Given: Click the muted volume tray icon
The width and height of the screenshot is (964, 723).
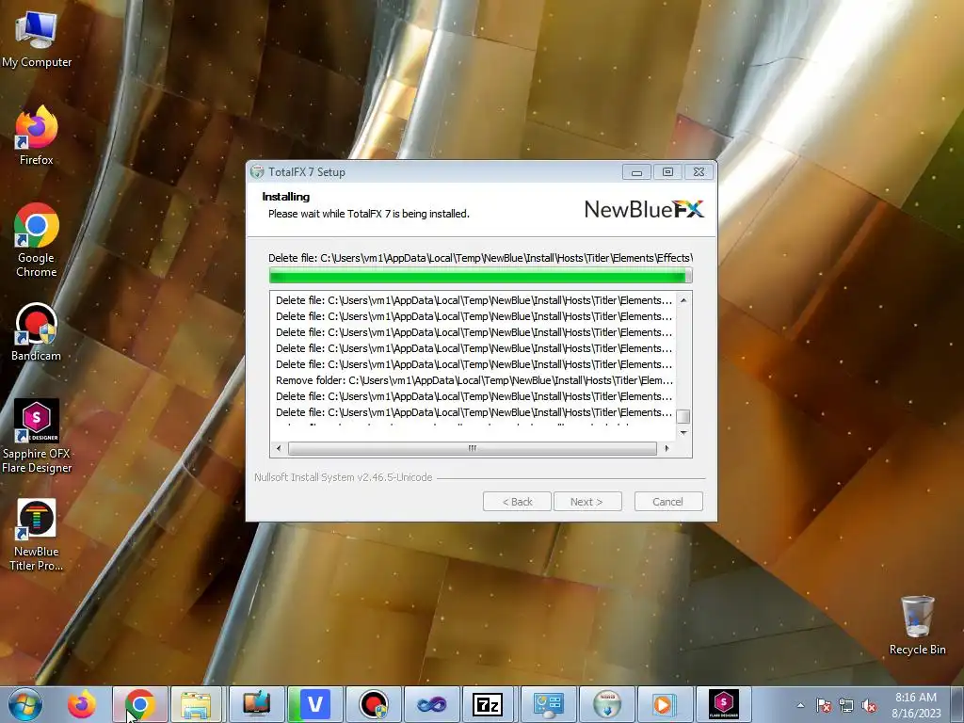Looking at the screenshot, I should [869, 705].
